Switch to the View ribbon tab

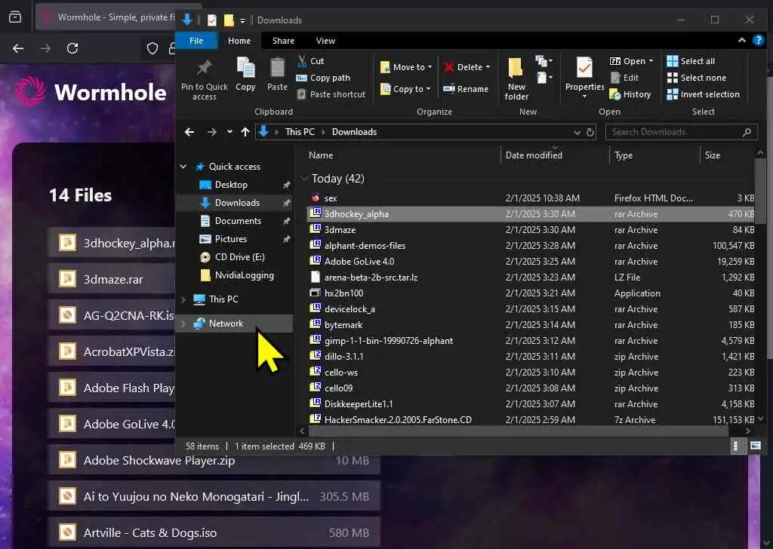(325, 41)
